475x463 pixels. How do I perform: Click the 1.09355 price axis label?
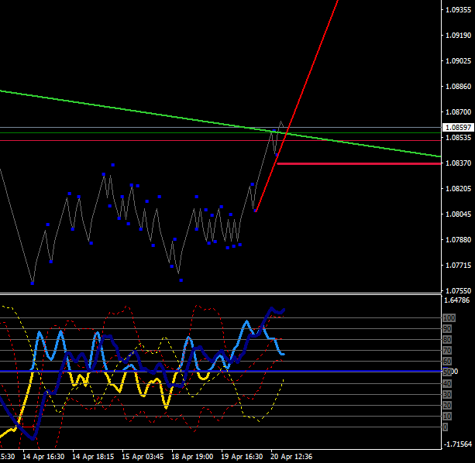(458, 10)
